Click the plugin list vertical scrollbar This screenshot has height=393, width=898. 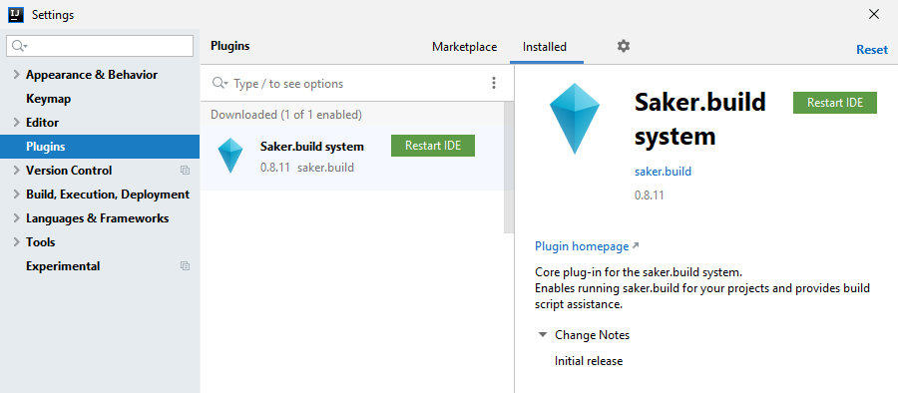tap(509, 168)
